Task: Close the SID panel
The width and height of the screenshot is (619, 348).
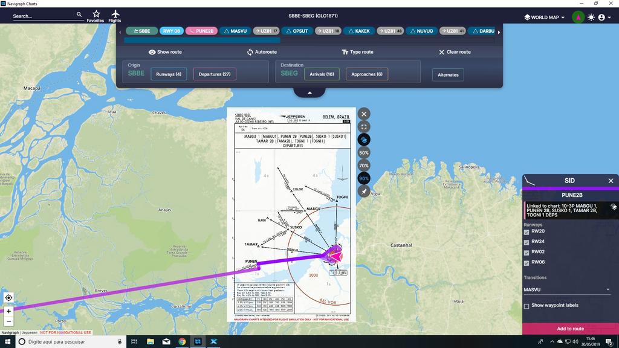Action: pos(611,181)
